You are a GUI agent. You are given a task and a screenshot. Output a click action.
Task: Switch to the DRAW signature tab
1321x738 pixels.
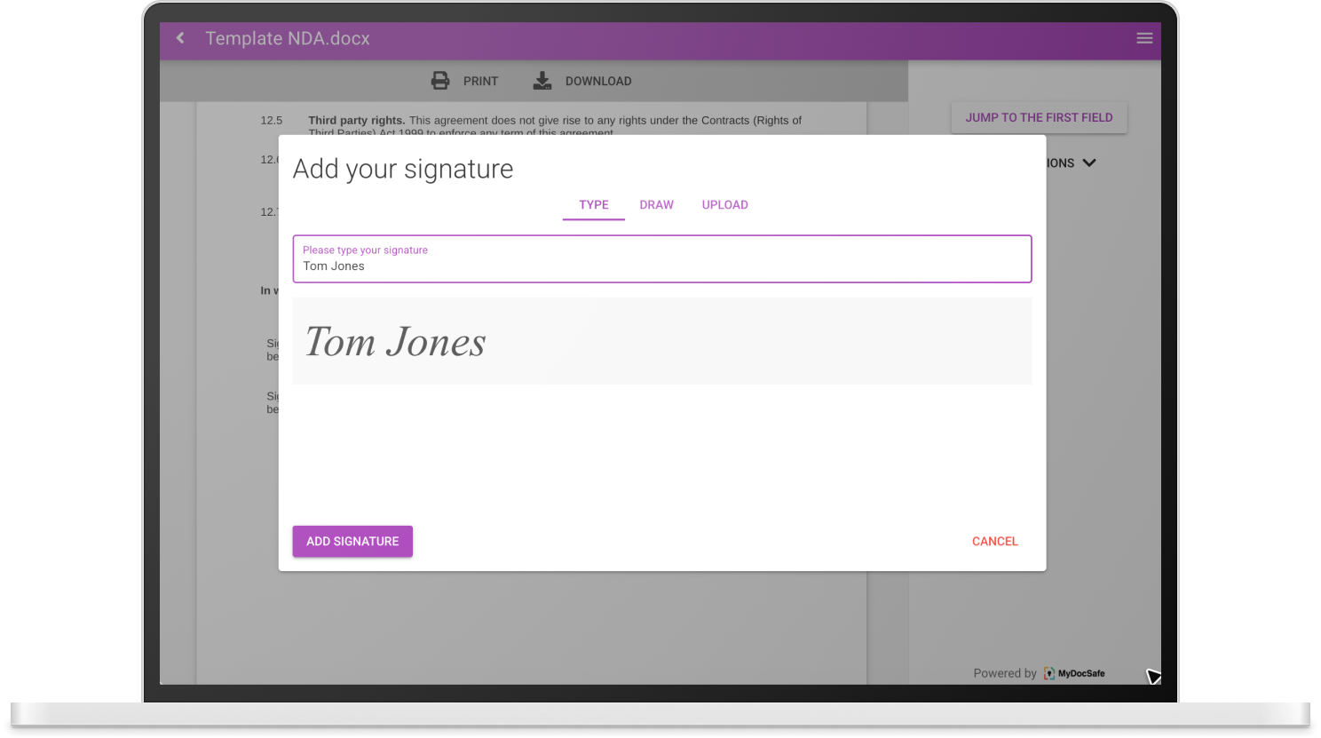point(656,204)
